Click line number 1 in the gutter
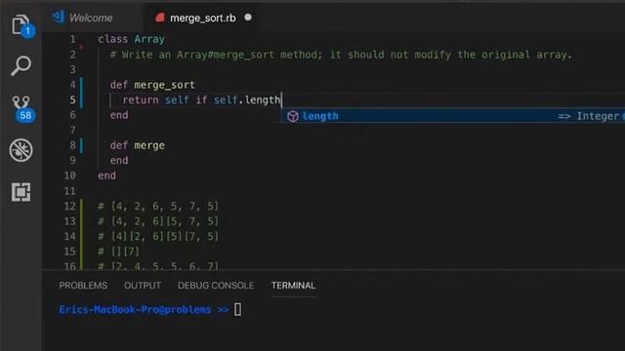 tap(72, 39)
